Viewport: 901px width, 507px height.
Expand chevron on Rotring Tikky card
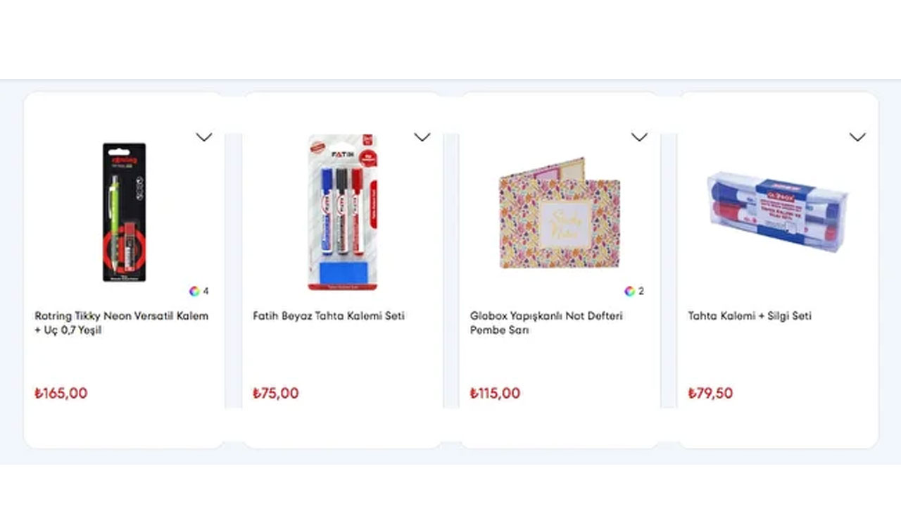pos(203,137)
